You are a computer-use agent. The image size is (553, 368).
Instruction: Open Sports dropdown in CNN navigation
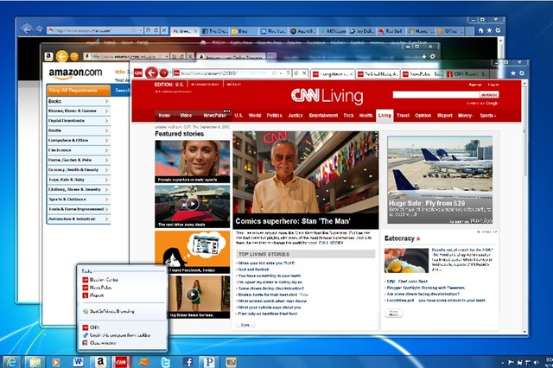click(x=487, y=115)
